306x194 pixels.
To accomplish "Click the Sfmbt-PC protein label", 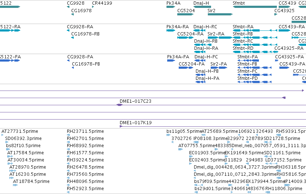I will (247, 71).
